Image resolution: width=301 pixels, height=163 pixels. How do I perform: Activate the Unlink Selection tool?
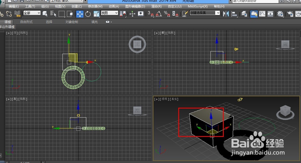(9, 14)
